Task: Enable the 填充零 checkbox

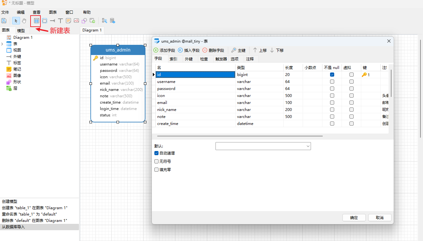Action: (x=156, y=170)
